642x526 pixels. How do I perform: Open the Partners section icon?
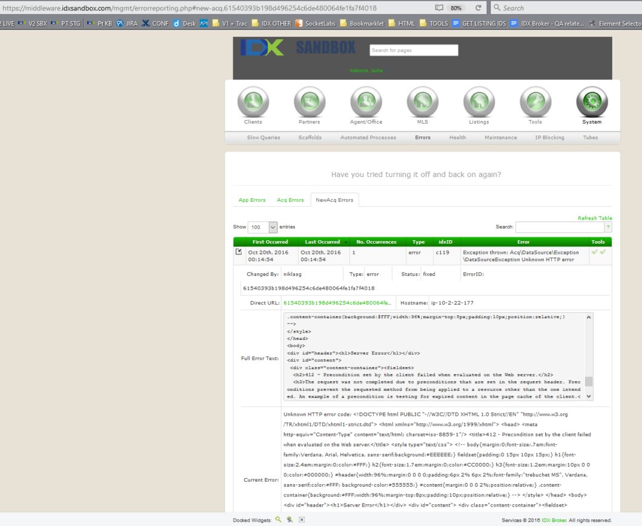pyautogui.click(x=309, y=102)
